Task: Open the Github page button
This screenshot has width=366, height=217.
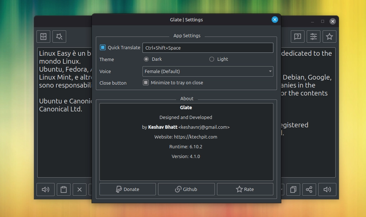Action: click(186, 189)
